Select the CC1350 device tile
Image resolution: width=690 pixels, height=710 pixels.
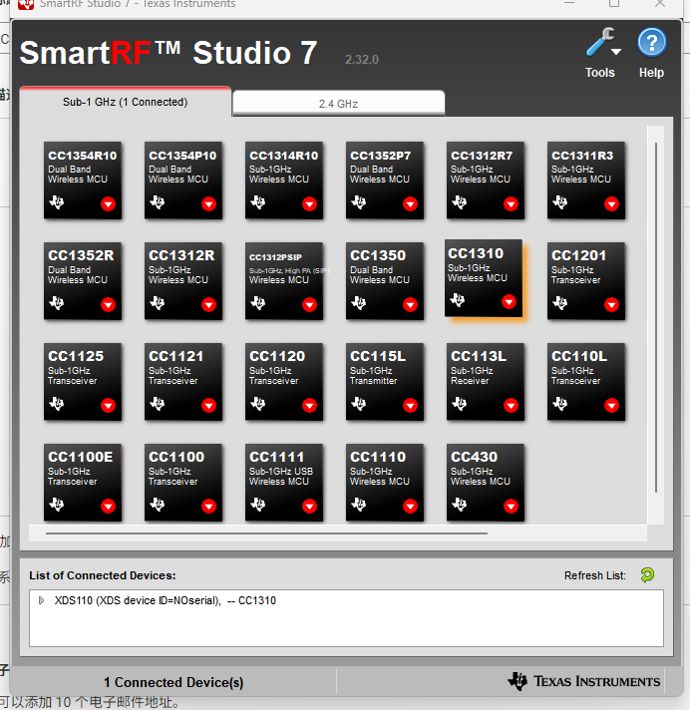point(385,281)
